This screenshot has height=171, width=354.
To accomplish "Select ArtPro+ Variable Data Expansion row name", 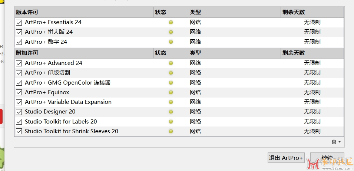I will (x=68, y=102).
